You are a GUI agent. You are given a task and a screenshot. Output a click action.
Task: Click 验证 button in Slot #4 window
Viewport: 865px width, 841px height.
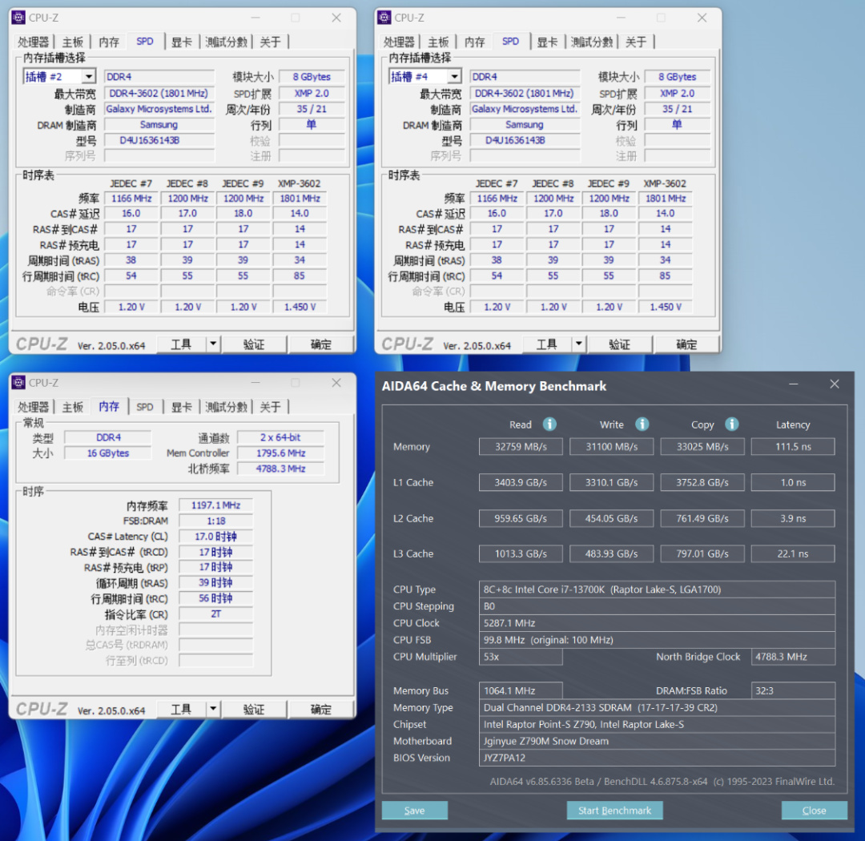(x=619, y=344)
